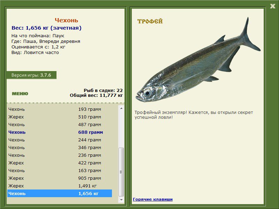This screenshot has height=209, width=279.
Task: Click the fish list scrollbar thumb
Action: 121,171
